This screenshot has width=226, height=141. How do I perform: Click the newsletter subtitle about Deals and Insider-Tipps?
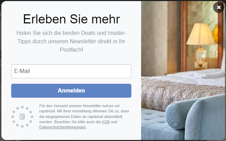pyautogui.click(x=72, y=41)
